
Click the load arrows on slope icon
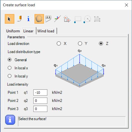pyautogui.click(x=48, y=19)
